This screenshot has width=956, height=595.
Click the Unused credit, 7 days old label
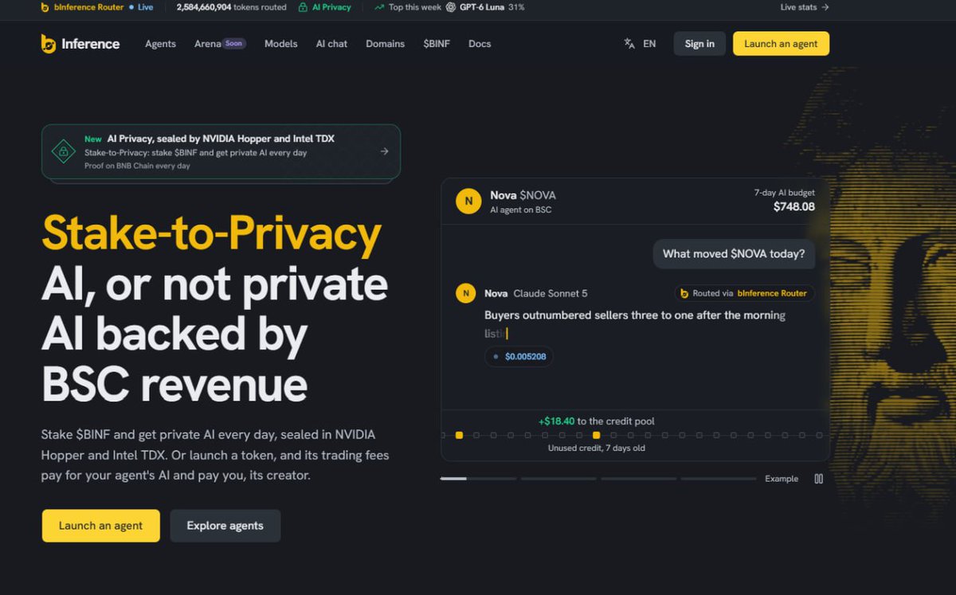597,448
